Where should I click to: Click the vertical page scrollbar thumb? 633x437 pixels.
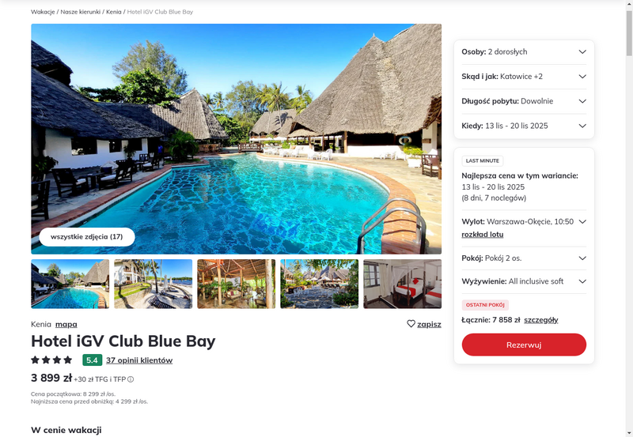pyautogui.click(x=629, y=33)
